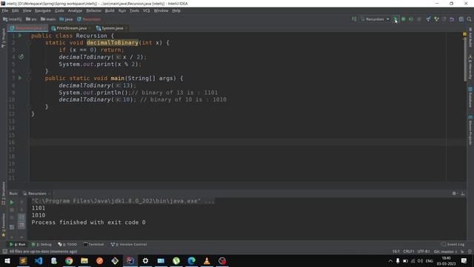Click the yellow warning marker atop the scrollbar
The width and height of the screenshot is (474, 267).
coord(464,34)
